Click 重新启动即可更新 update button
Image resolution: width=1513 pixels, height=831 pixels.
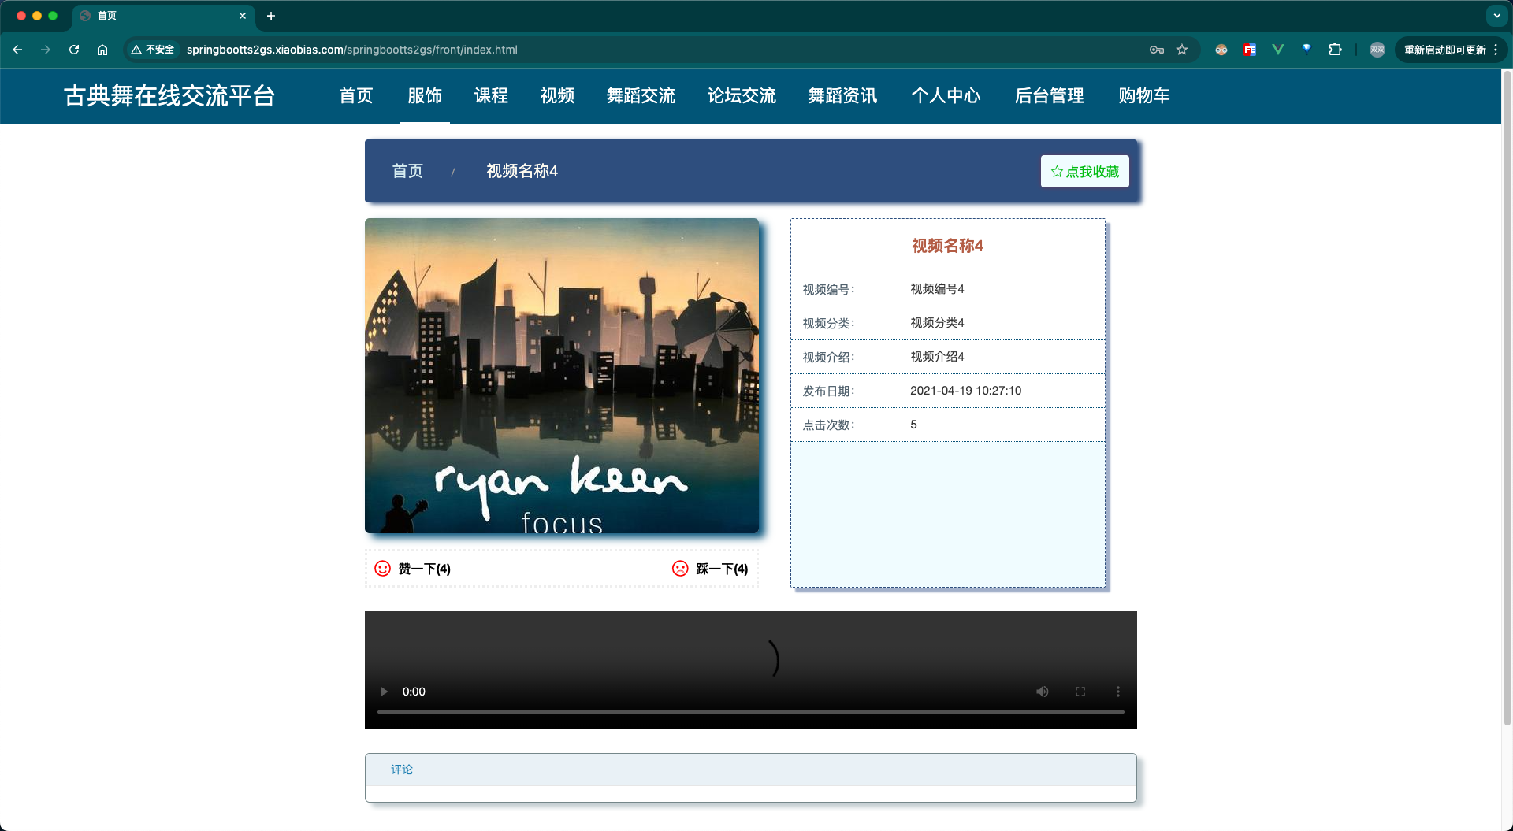point(1444,50)
